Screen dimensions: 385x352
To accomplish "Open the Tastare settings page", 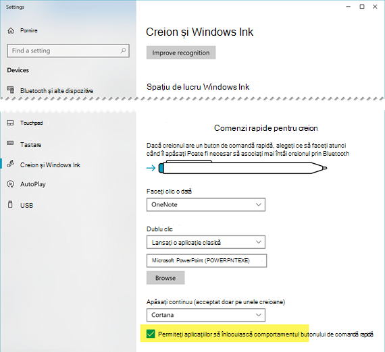I will click(x=30, y=145).
